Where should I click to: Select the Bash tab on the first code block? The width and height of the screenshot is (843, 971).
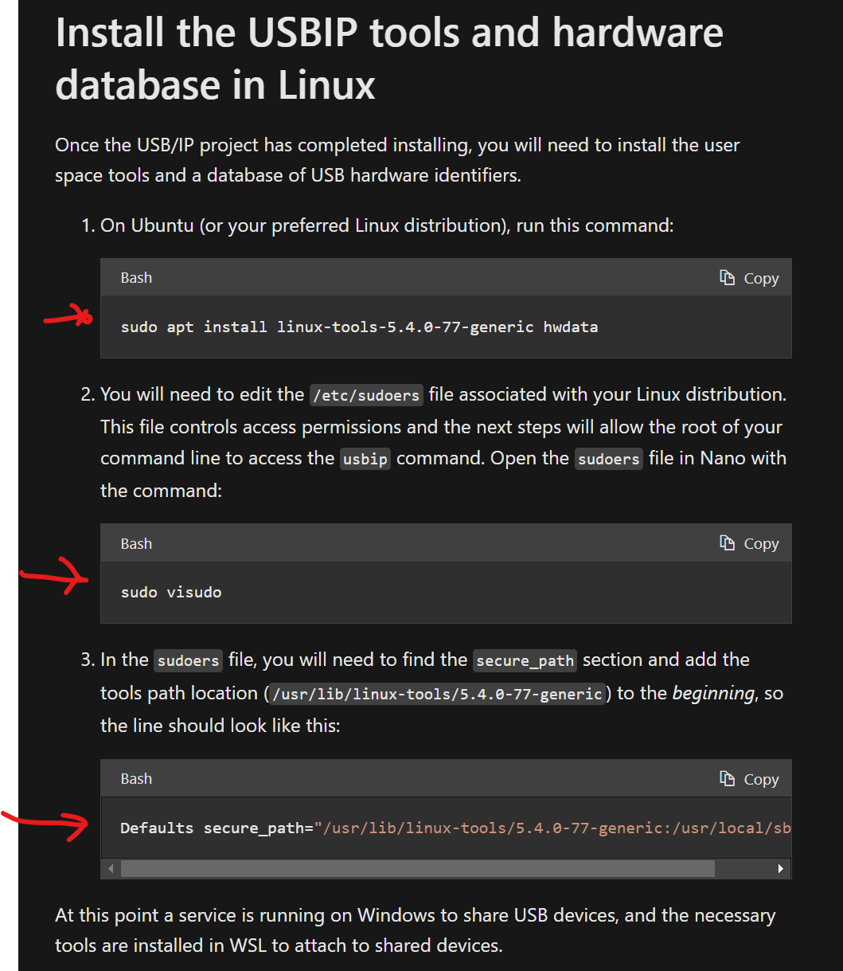[136, 277]
